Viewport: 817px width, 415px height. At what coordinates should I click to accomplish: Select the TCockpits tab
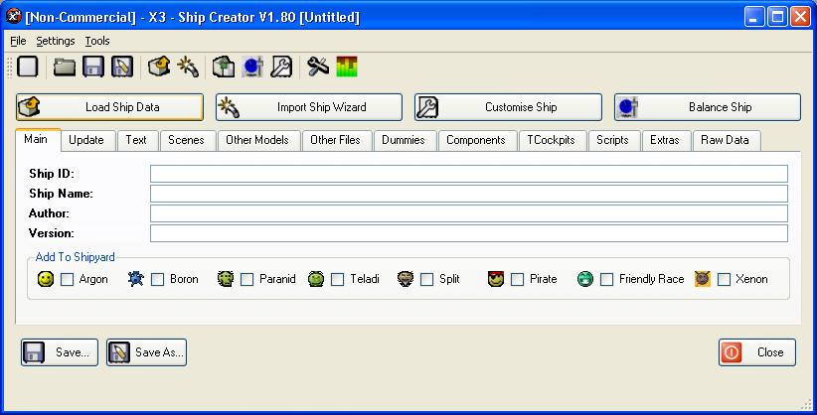click(552, 140)
